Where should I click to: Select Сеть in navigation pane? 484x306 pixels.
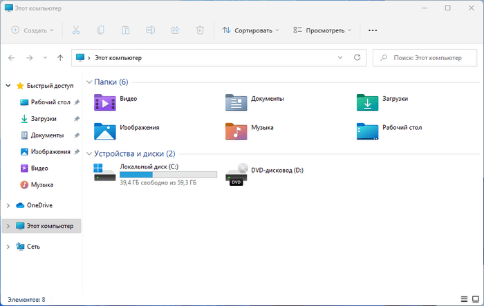[x=28, y=247]
